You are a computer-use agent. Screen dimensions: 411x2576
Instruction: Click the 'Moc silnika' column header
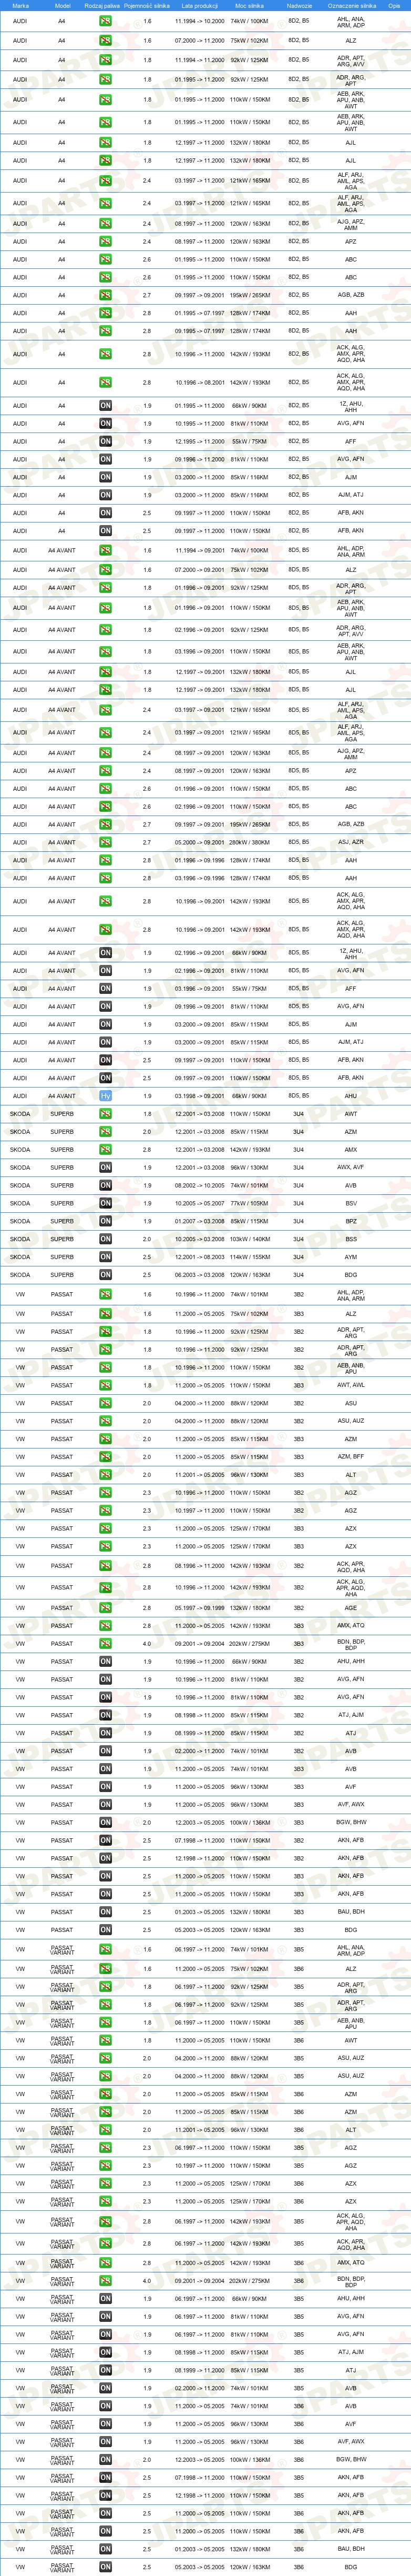249,5
